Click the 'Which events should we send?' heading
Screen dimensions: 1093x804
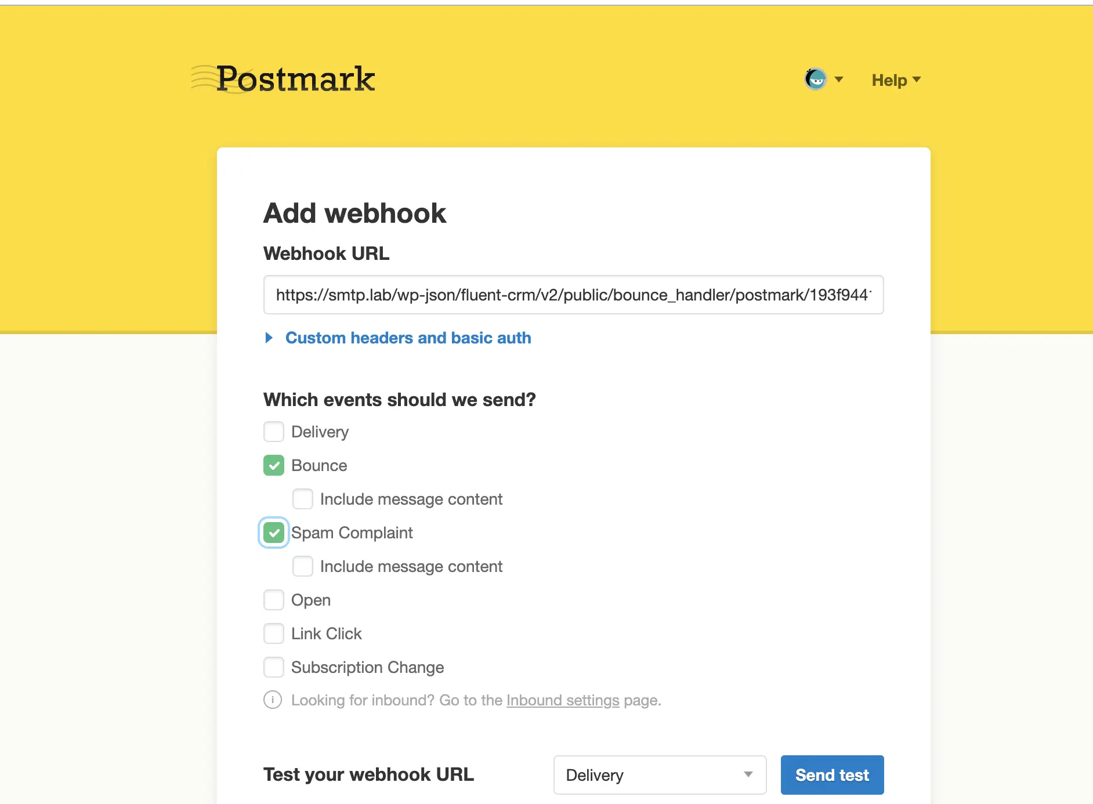400,400
